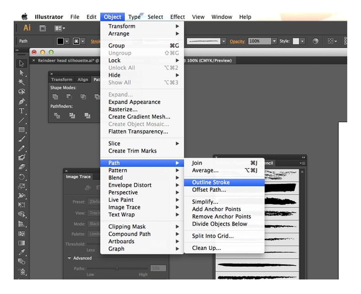The width and height of the screenshot is (361, 294).
Task: Open the Align to selection dropdown
Action: [332, 41]
